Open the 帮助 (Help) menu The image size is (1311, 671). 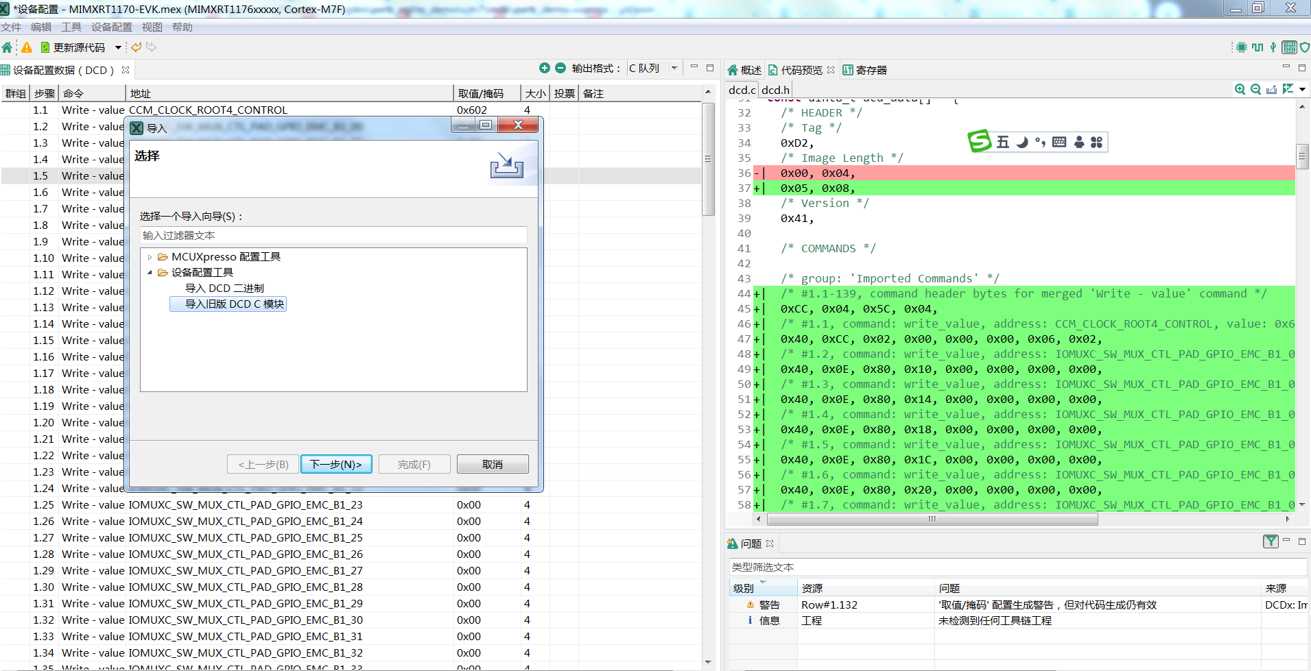pos(182,27)
